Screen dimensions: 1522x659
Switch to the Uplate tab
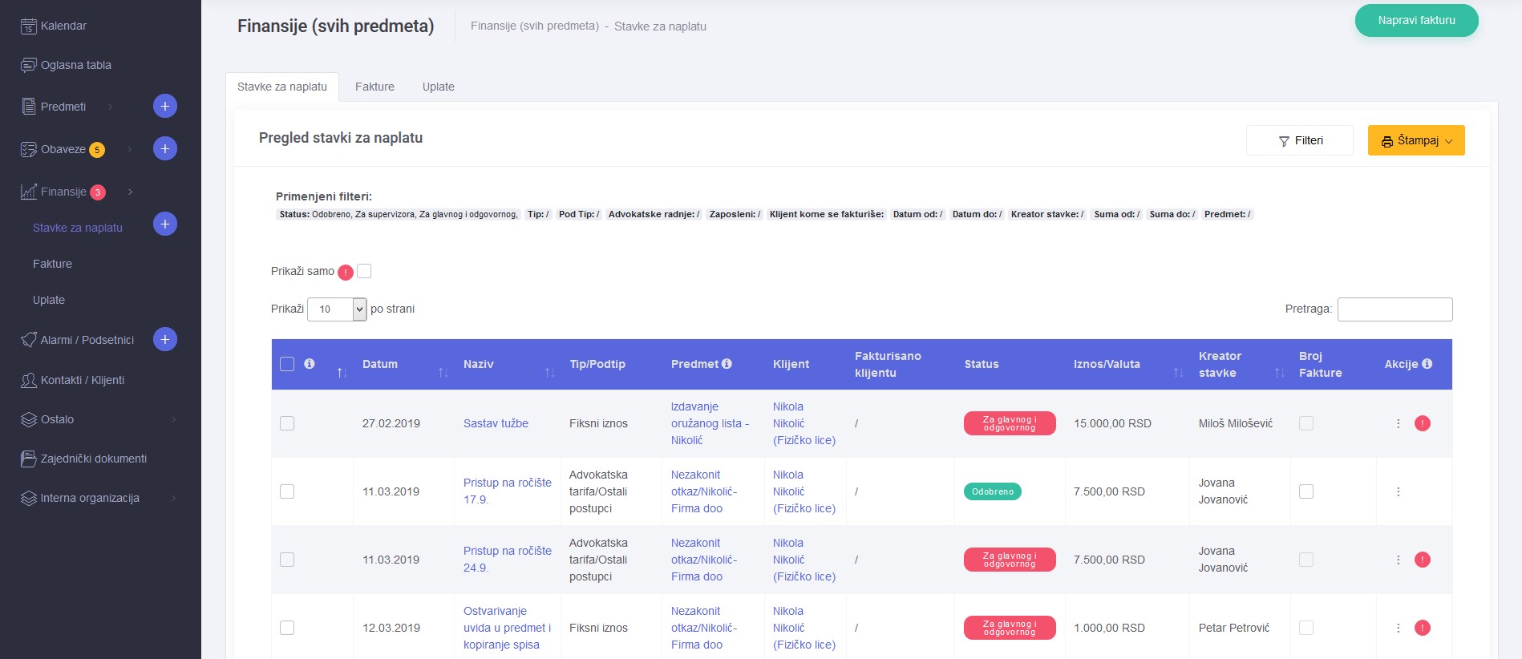point(438,87)
